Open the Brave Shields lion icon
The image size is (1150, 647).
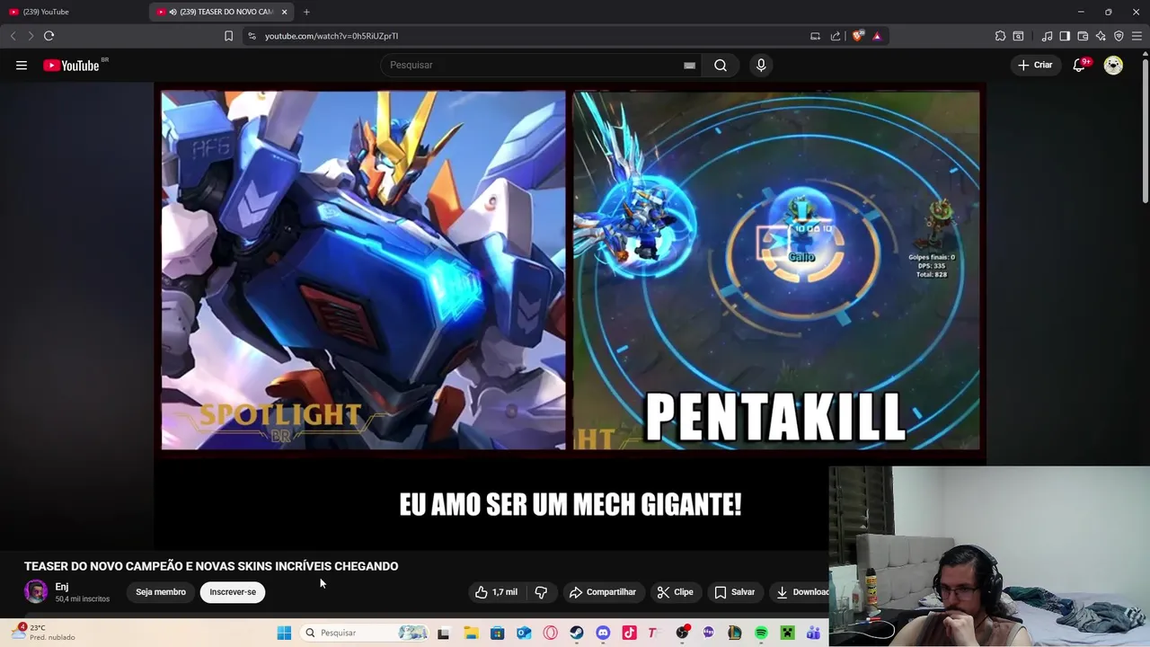(x=858, y=36)
